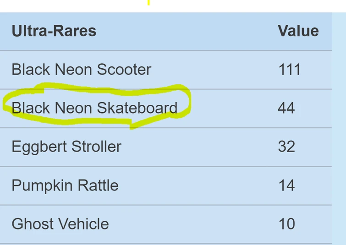Screen dimensions: 346x245
Task: Click the Ultra-Rares column header
Action: tap(54, 31)
